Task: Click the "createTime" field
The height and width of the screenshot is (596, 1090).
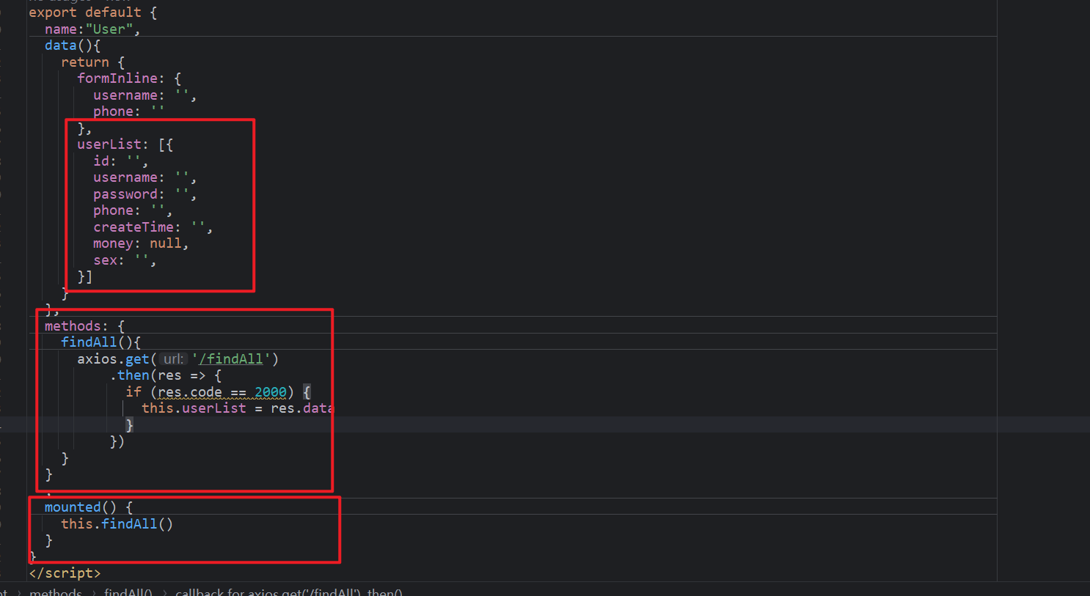Action: [133, 227]
